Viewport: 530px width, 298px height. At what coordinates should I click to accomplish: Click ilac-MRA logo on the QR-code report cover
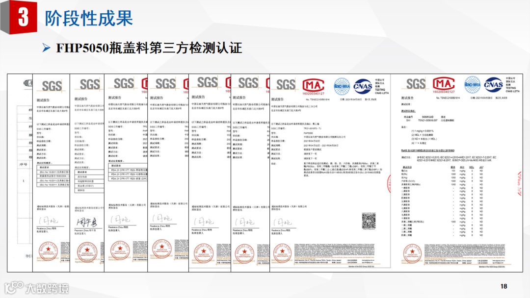coord(342,86)
